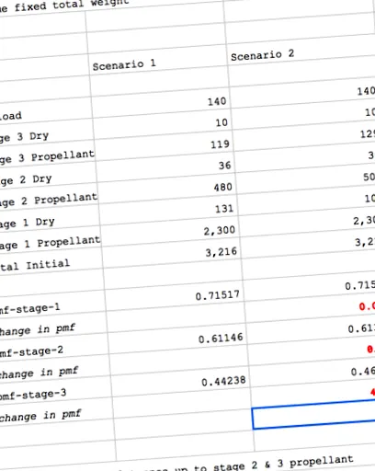Click the pmf-stage-1 value 0.71517
The width and height of the screenshot is (375, 471).
217,295
